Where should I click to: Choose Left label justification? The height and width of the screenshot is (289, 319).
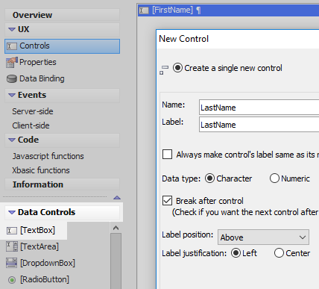point(236,253)
